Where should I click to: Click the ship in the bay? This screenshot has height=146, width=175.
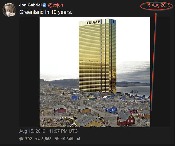[134, 91]
